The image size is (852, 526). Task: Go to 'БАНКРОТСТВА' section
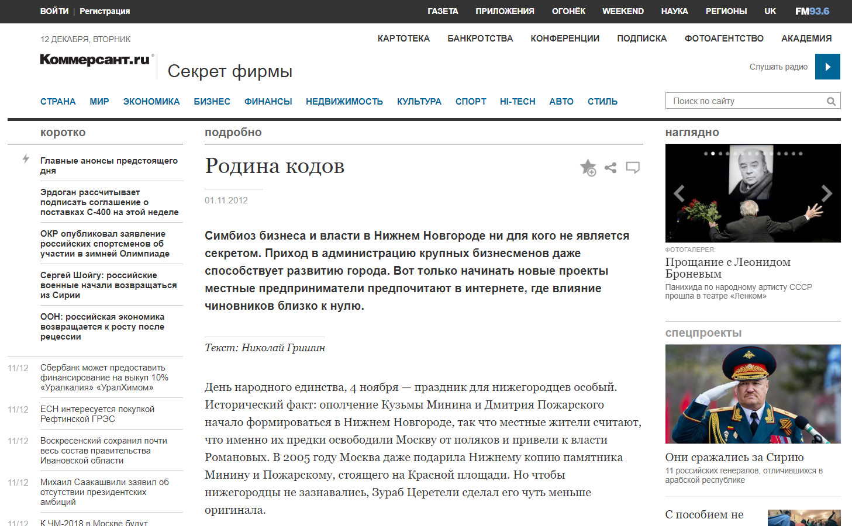(x=480, y=39)
